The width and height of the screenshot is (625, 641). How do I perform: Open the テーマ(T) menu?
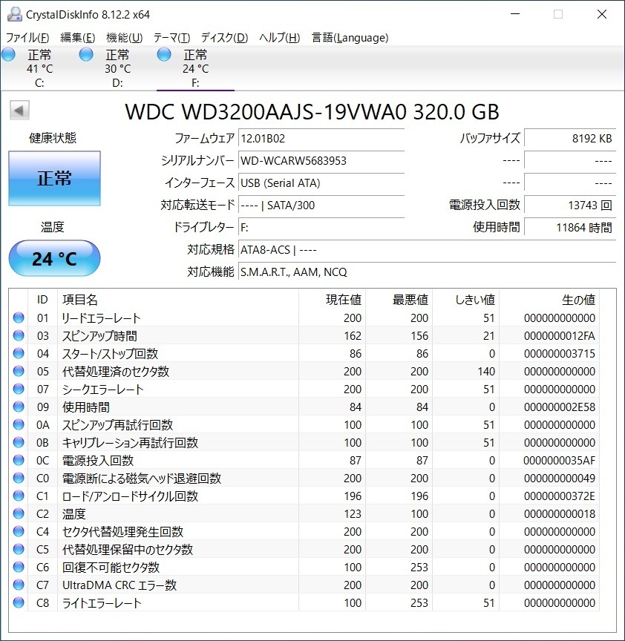(x=171, y=38)
